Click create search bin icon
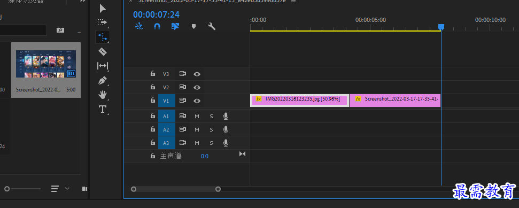 pyautogui.click(x=60, y=30)
